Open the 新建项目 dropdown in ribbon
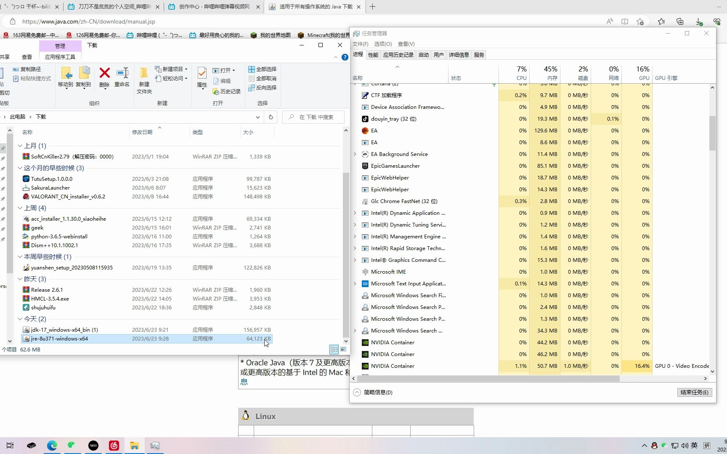Screen dimensions: 727x454 click(171, 69)
